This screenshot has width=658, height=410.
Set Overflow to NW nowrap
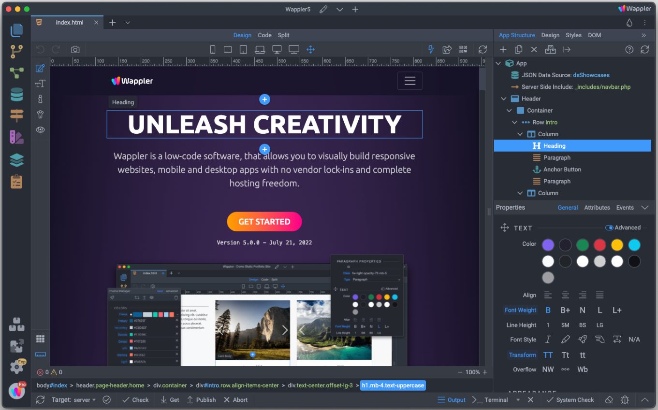click(548, 369)
